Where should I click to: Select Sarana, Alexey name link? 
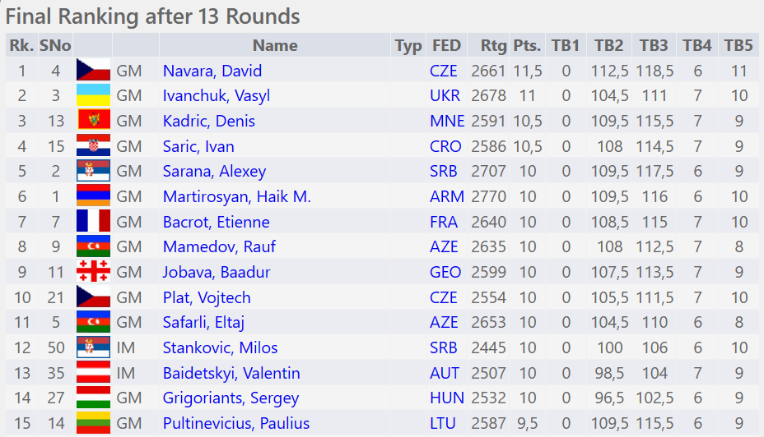(214, 172)
